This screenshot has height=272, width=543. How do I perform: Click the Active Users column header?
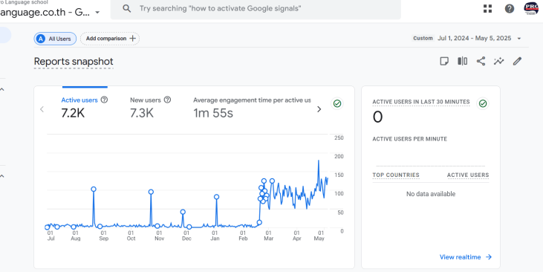[468, 175]
